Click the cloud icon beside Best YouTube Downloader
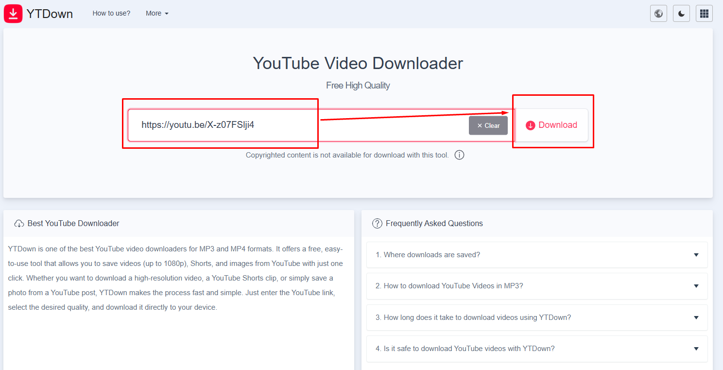The image size is (723, 370). click(19, 223)
